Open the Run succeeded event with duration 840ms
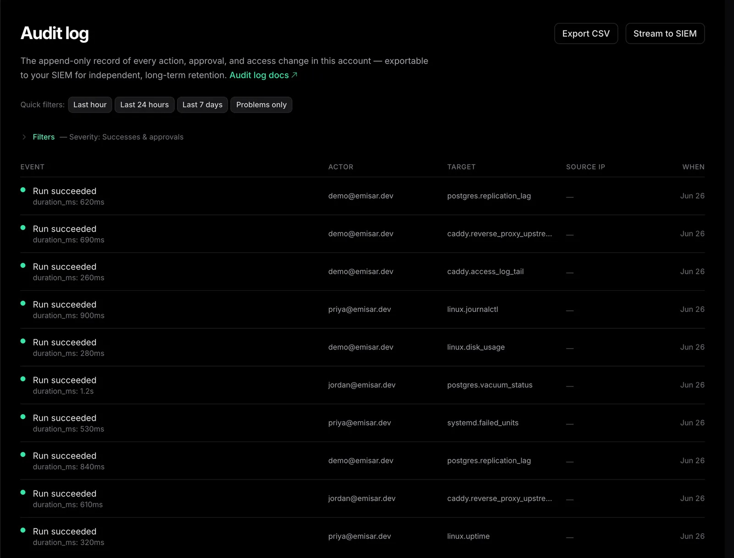 362,461
